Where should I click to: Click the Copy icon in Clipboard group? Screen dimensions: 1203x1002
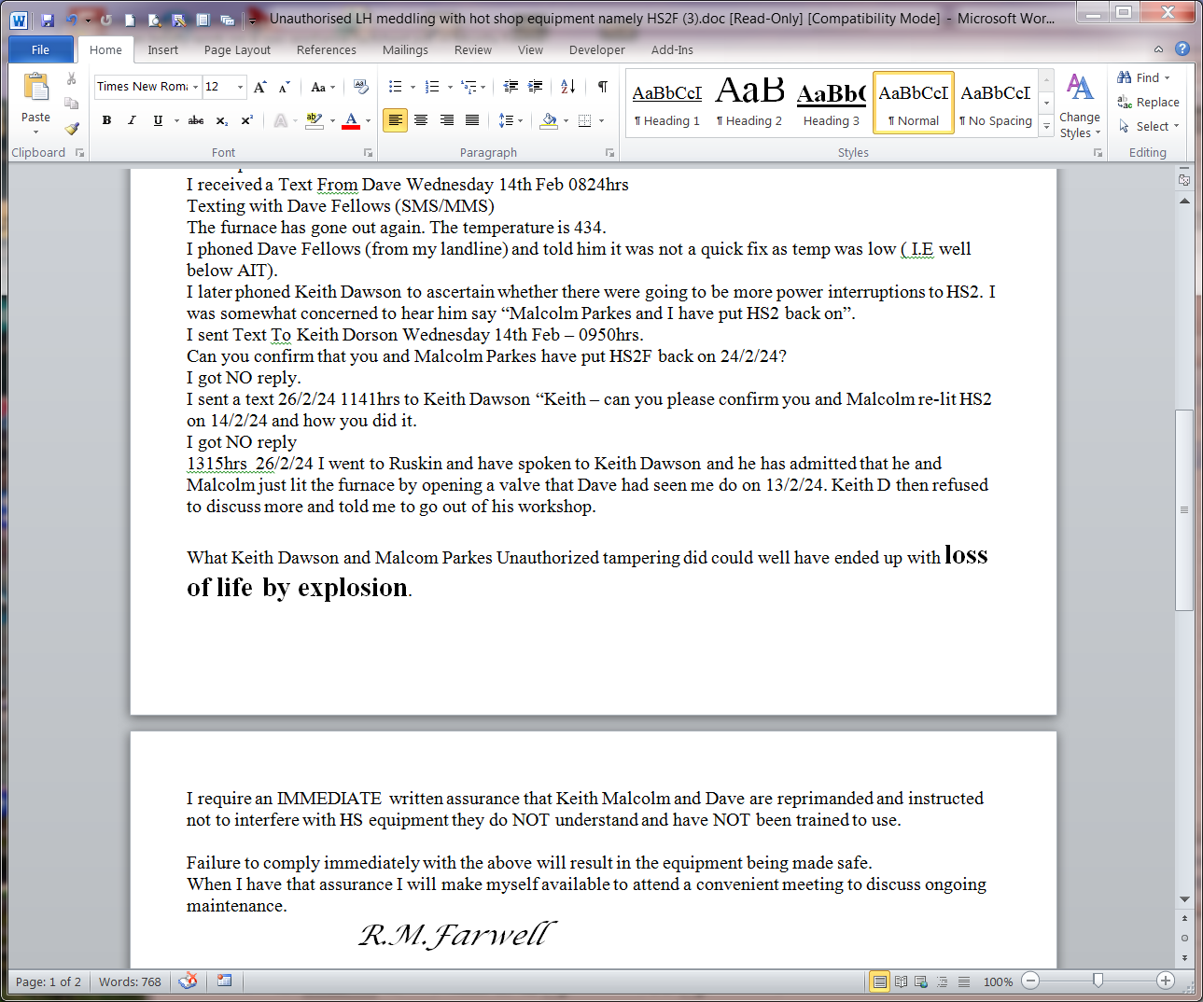click(72, 104)
